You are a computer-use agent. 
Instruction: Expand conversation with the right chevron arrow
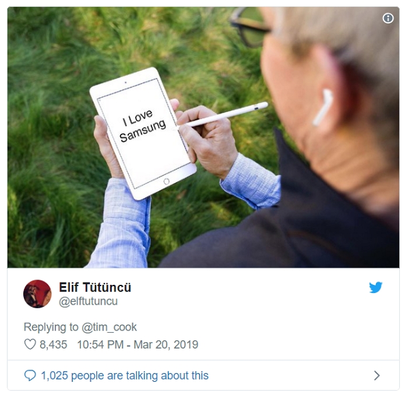pyautogui.click(x=377, y=375)
